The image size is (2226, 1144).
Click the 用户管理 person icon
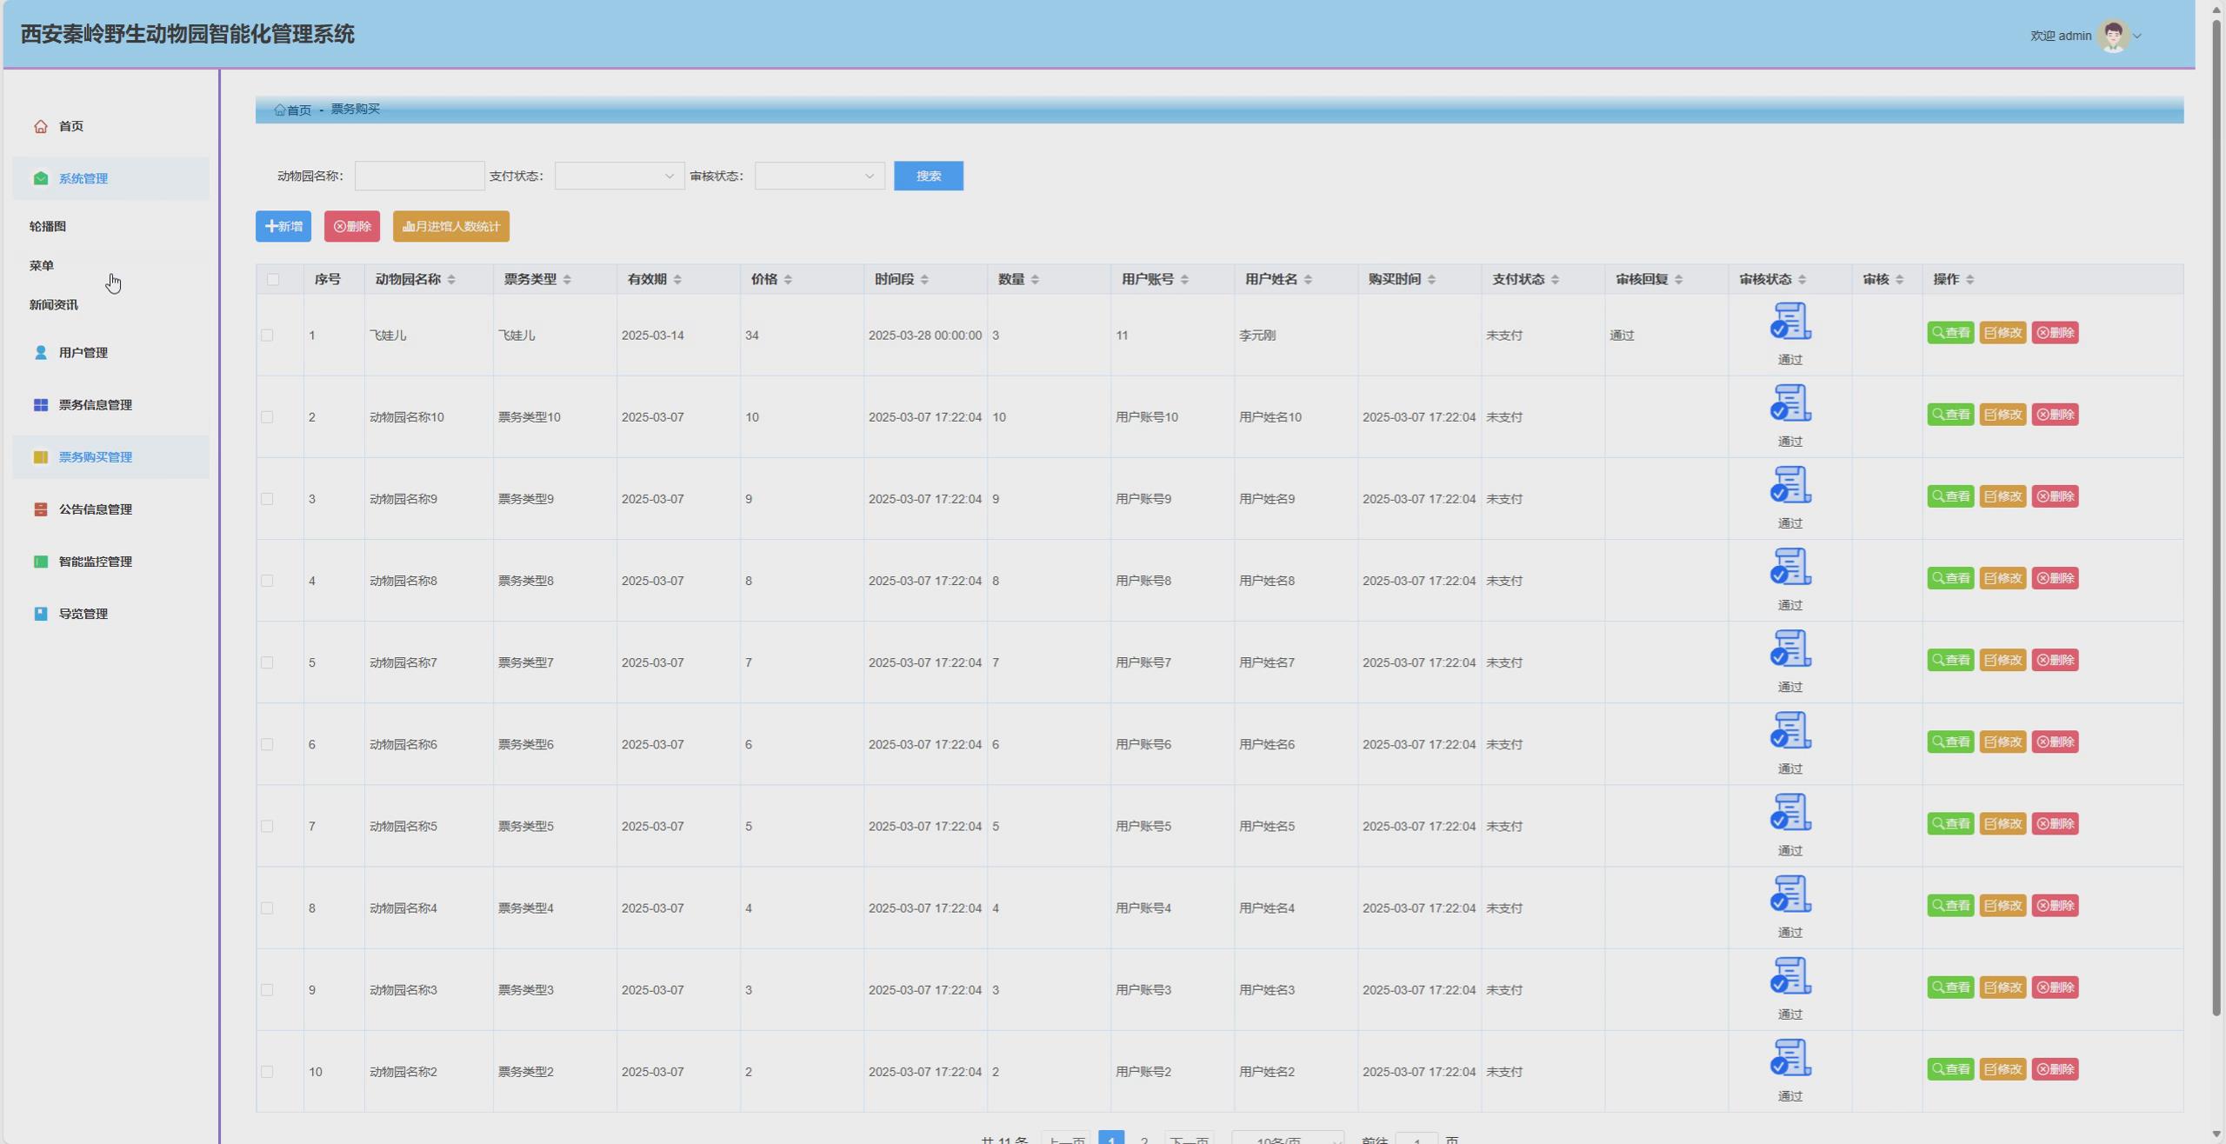(x=41, y=353)
